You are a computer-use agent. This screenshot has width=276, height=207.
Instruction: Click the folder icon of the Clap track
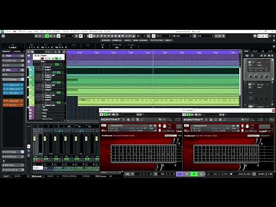coord(30,116)
